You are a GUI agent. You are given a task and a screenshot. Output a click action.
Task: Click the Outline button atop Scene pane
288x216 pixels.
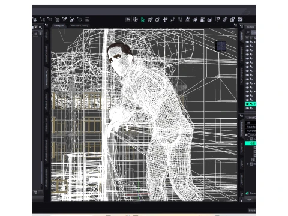pos(250,27)
